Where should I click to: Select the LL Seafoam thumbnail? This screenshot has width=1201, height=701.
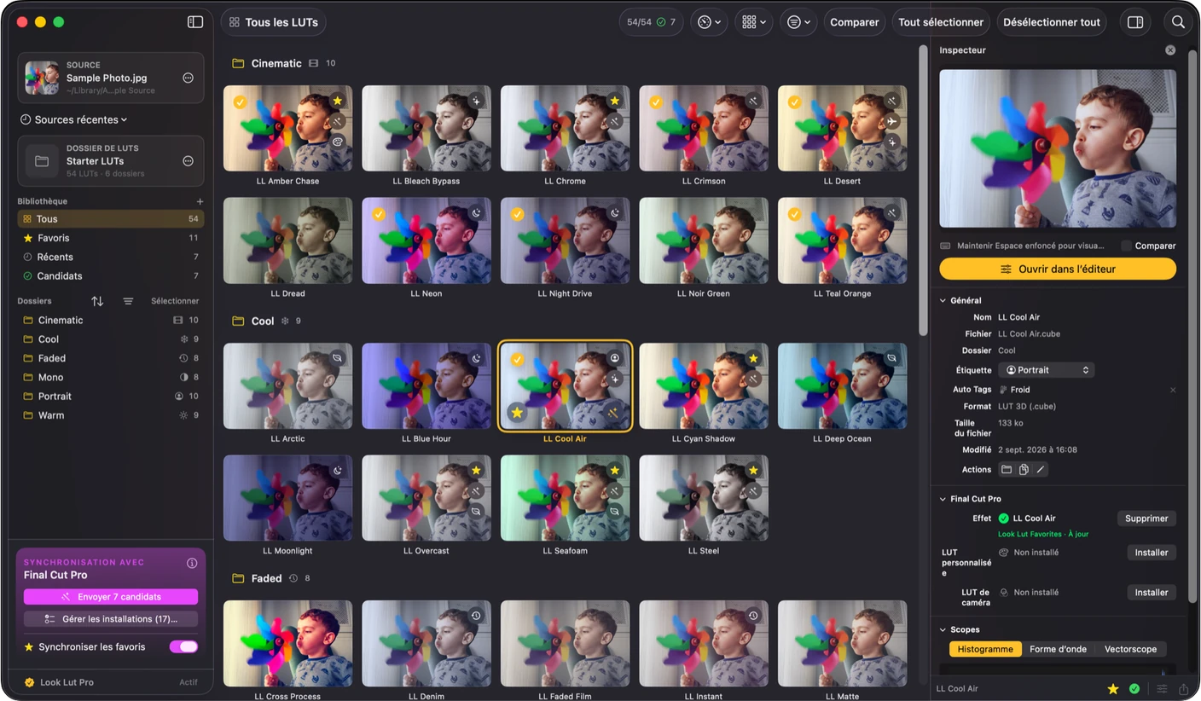565,498
